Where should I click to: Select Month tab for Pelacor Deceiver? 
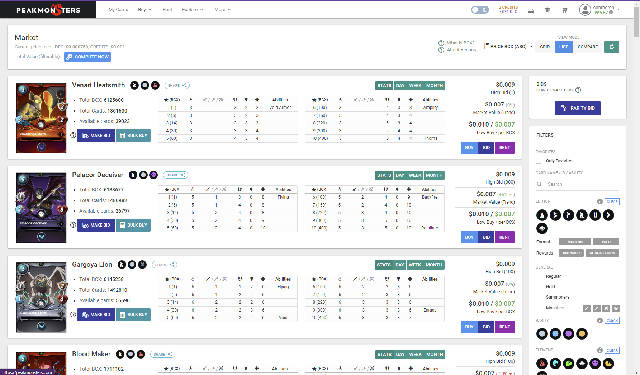pyautogui.click(x=434, y=175)
